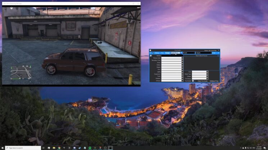Image resolution: width=268 pixels, height=150 pixels.
Task: Open Task View on the taskbar
Action: coord(43,148)
